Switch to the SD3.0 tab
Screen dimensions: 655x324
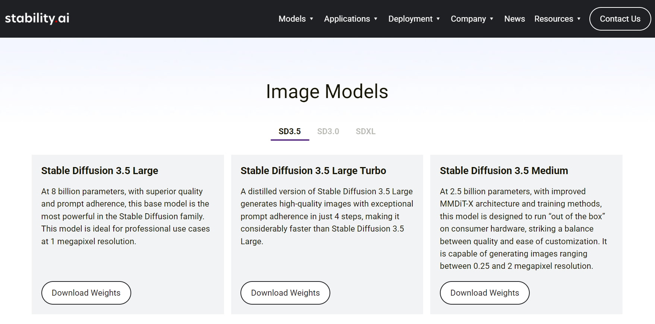coord(328,132)
